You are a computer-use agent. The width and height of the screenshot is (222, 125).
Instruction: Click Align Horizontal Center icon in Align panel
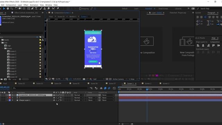203,45
